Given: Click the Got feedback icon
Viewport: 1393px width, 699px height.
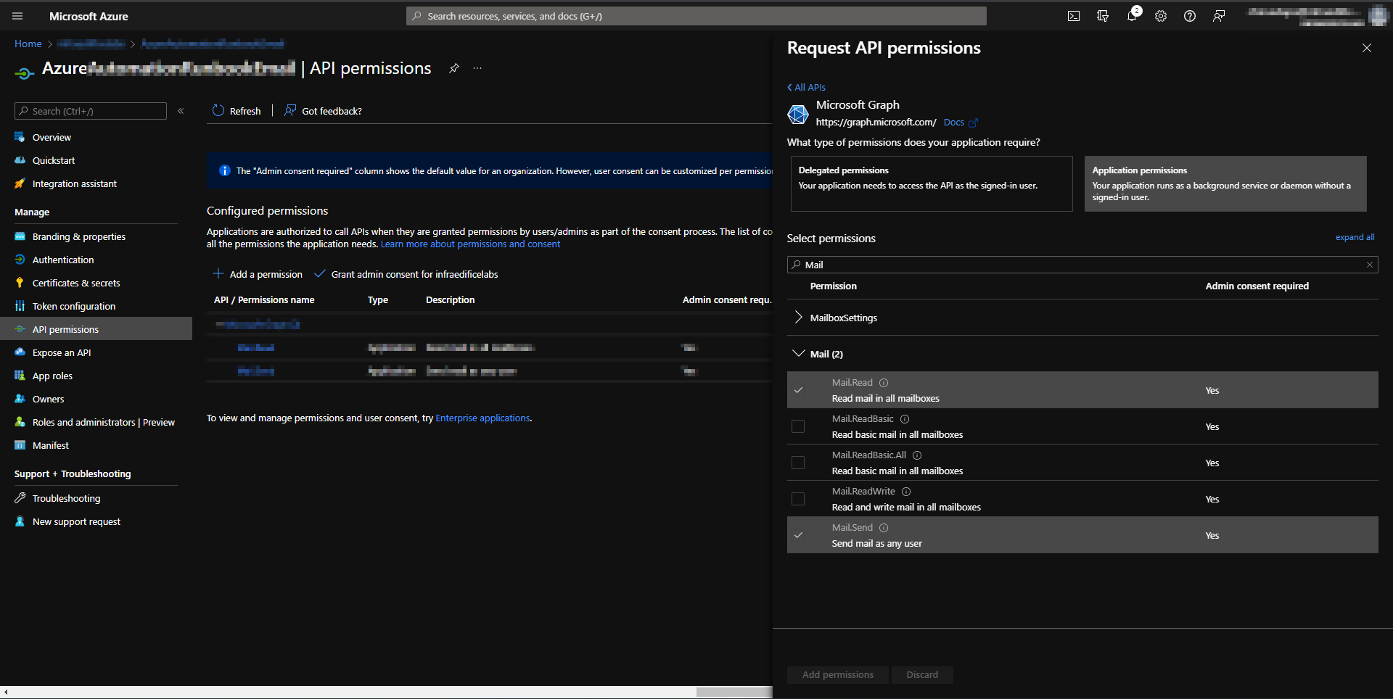Looking at the screenshot, I should point(290,110).
